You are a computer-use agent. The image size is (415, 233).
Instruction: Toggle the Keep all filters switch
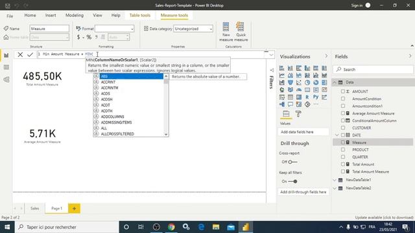pyautogui.click(x=292, y=181)
